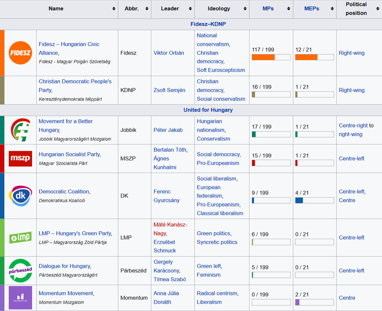Screen dimensions: 382x311
Task: Sort by the Ideology column header
Action: (x=245, y=9)
